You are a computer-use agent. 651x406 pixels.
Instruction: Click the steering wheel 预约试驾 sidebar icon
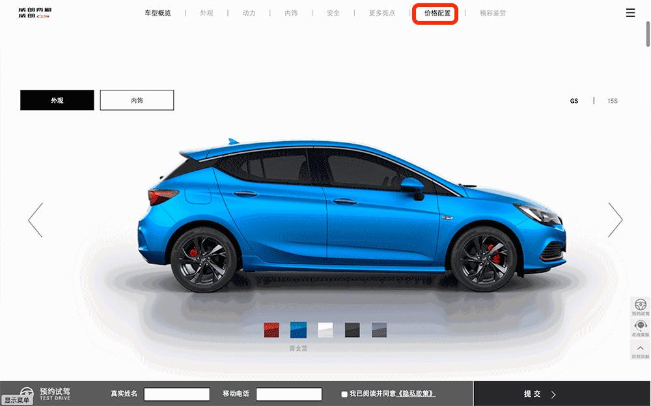640,305
